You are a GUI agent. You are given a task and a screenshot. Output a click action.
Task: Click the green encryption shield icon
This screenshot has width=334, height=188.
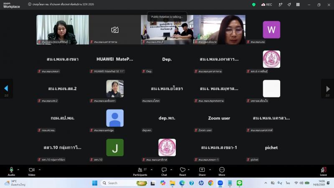254,5
